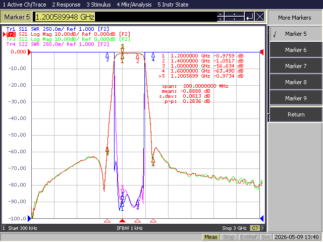Screen dimensions: 323x242
Task: Click the Return softkey
Action: click(x=296, y=114)
